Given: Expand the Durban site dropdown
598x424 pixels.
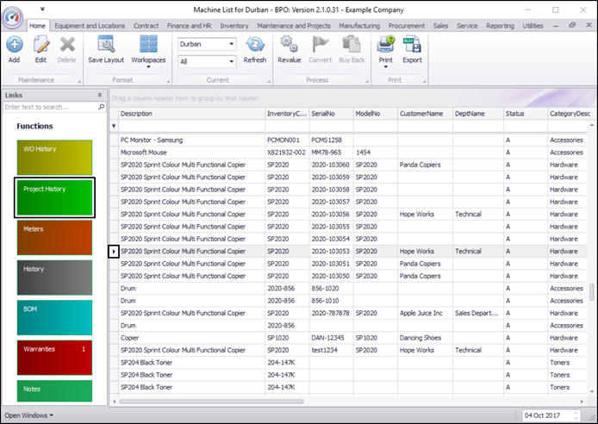Looking at the screenshot, I should 231,44.
